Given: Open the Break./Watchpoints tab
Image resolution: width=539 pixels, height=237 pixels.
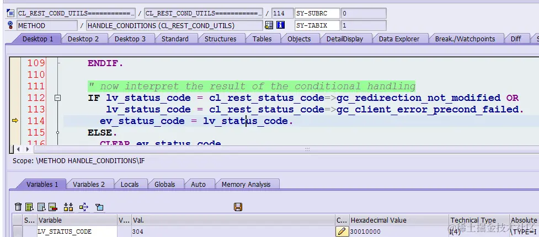Looking at the screenshot, I should 465,39.
